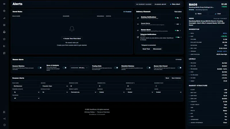Open the Repeat Alerts dropdown
Image resolution: width=230 pixels, height=129 pixels.
click(x=83, y=92)
